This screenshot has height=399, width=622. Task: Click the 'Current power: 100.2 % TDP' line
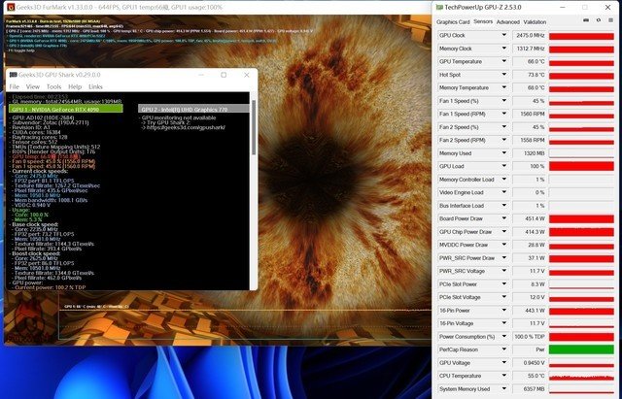click(x=48, y=287)
